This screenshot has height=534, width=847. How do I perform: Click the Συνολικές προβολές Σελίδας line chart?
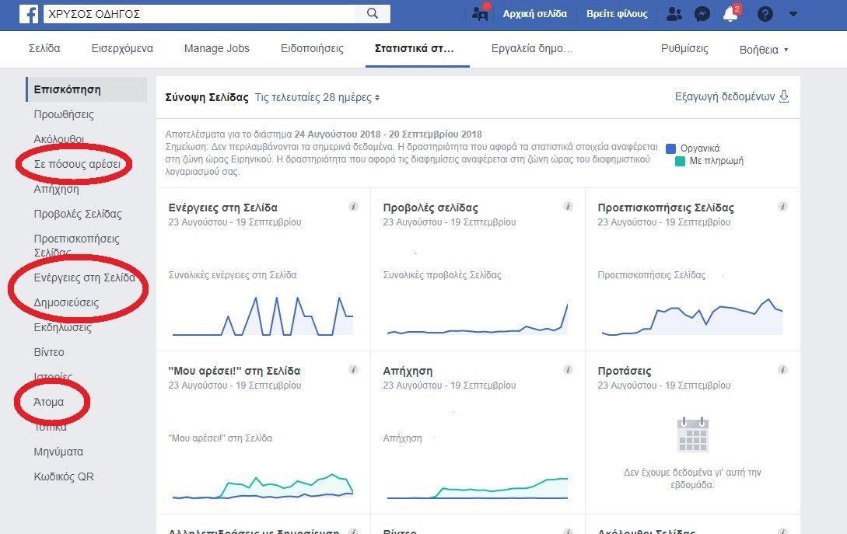[478, 319]
